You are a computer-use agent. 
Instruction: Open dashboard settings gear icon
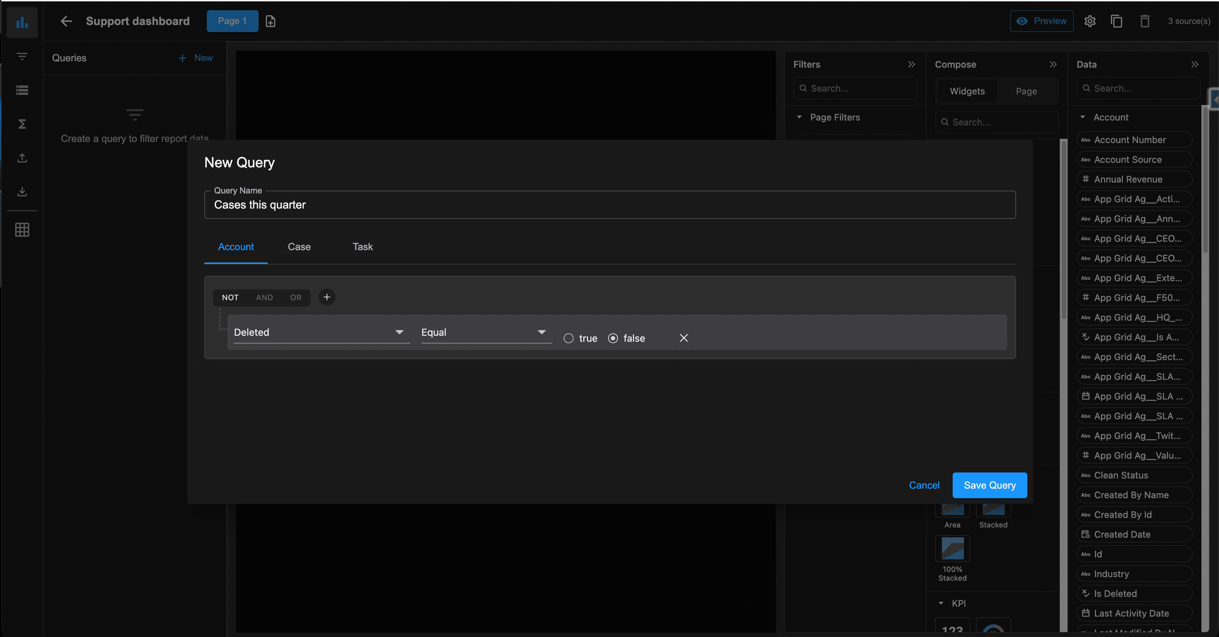coord(1090,21)
